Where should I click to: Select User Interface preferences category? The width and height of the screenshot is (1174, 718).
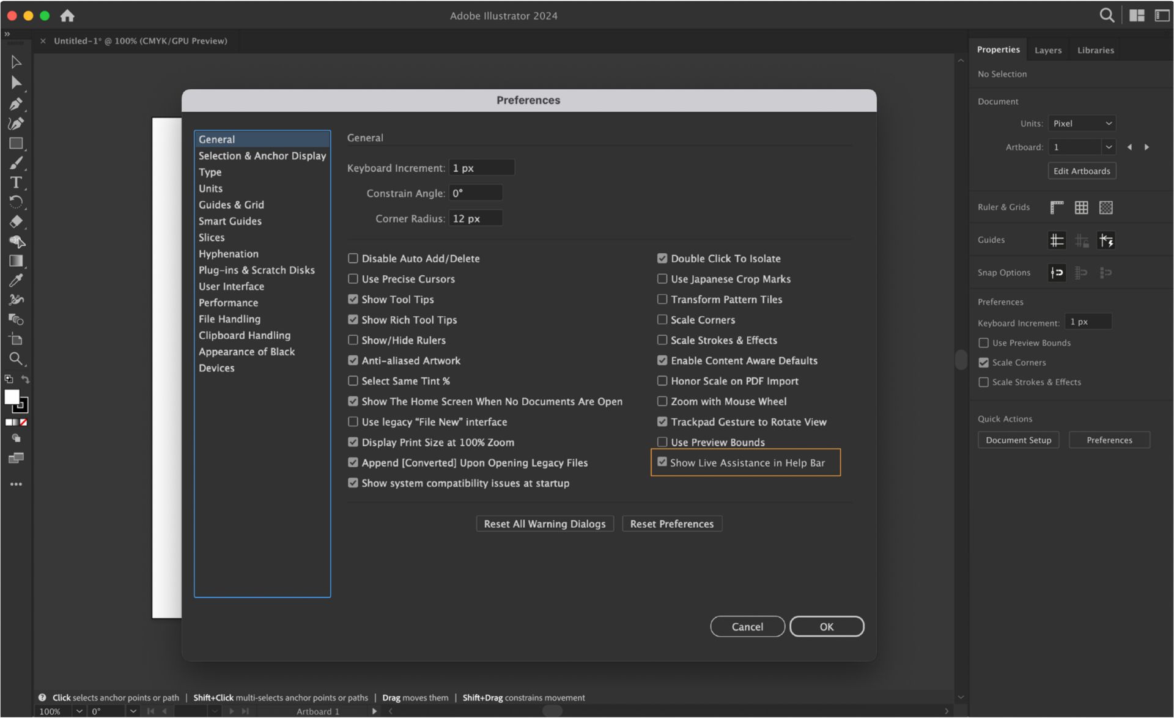click(x=231, y=286)
